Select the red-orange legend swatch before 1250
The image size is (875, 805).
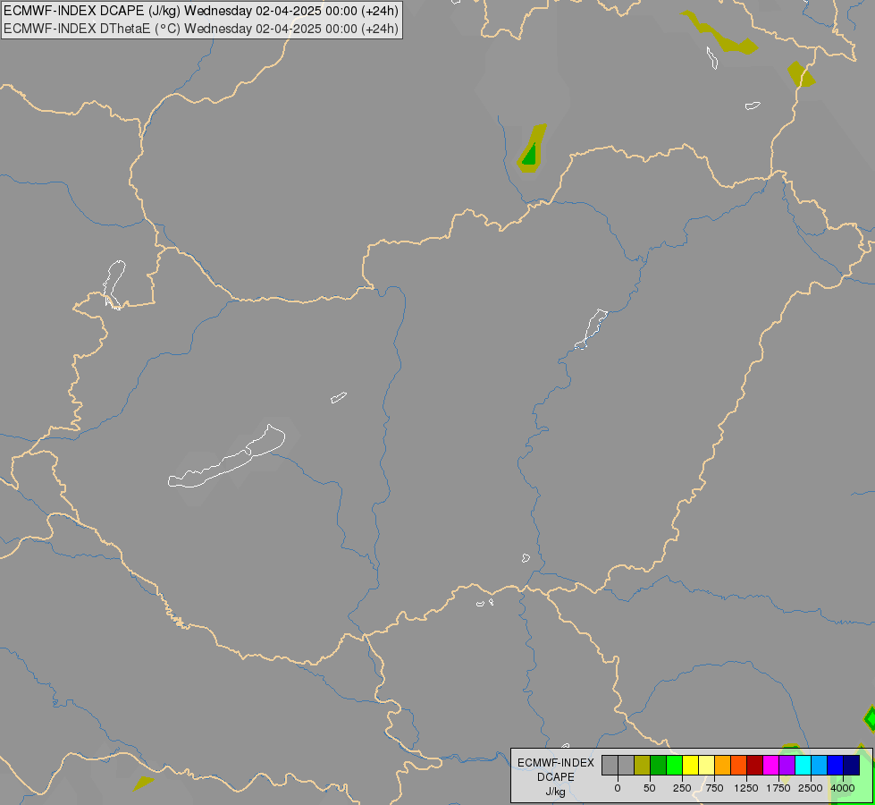click(x=739, y=765)
